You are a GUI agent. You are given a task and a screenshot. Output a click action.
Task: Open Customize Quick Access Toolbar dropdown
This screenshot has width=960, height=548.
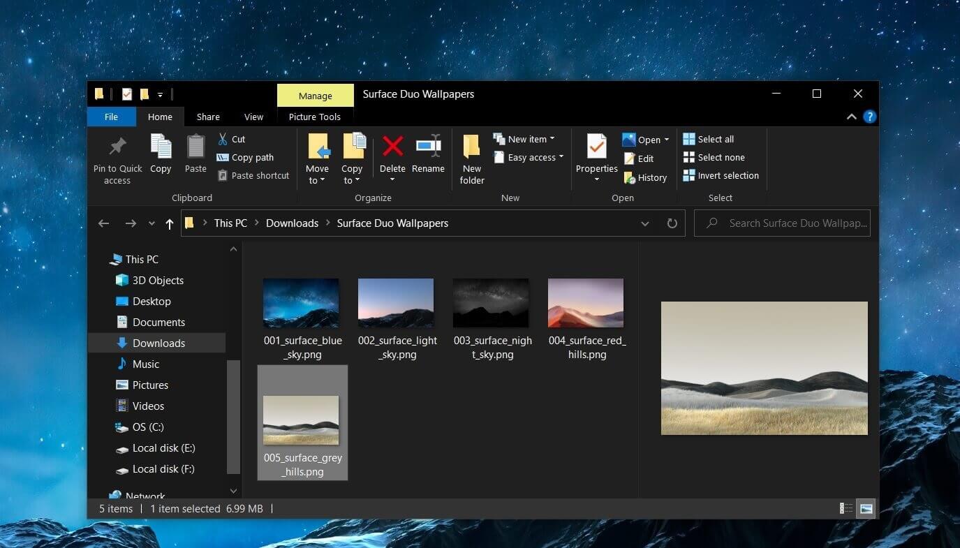[160, 94]
